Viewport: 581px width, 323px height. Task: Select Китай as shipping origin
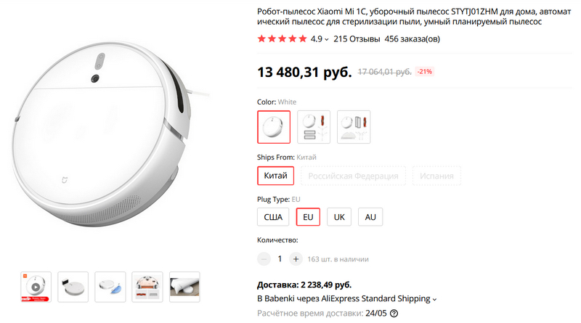(x=275, y=176)
